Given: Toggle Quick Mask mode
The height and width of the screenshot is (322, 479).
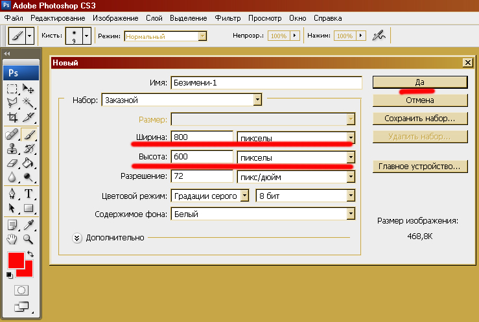Looking at the screenshot, I should pos(21,290).
